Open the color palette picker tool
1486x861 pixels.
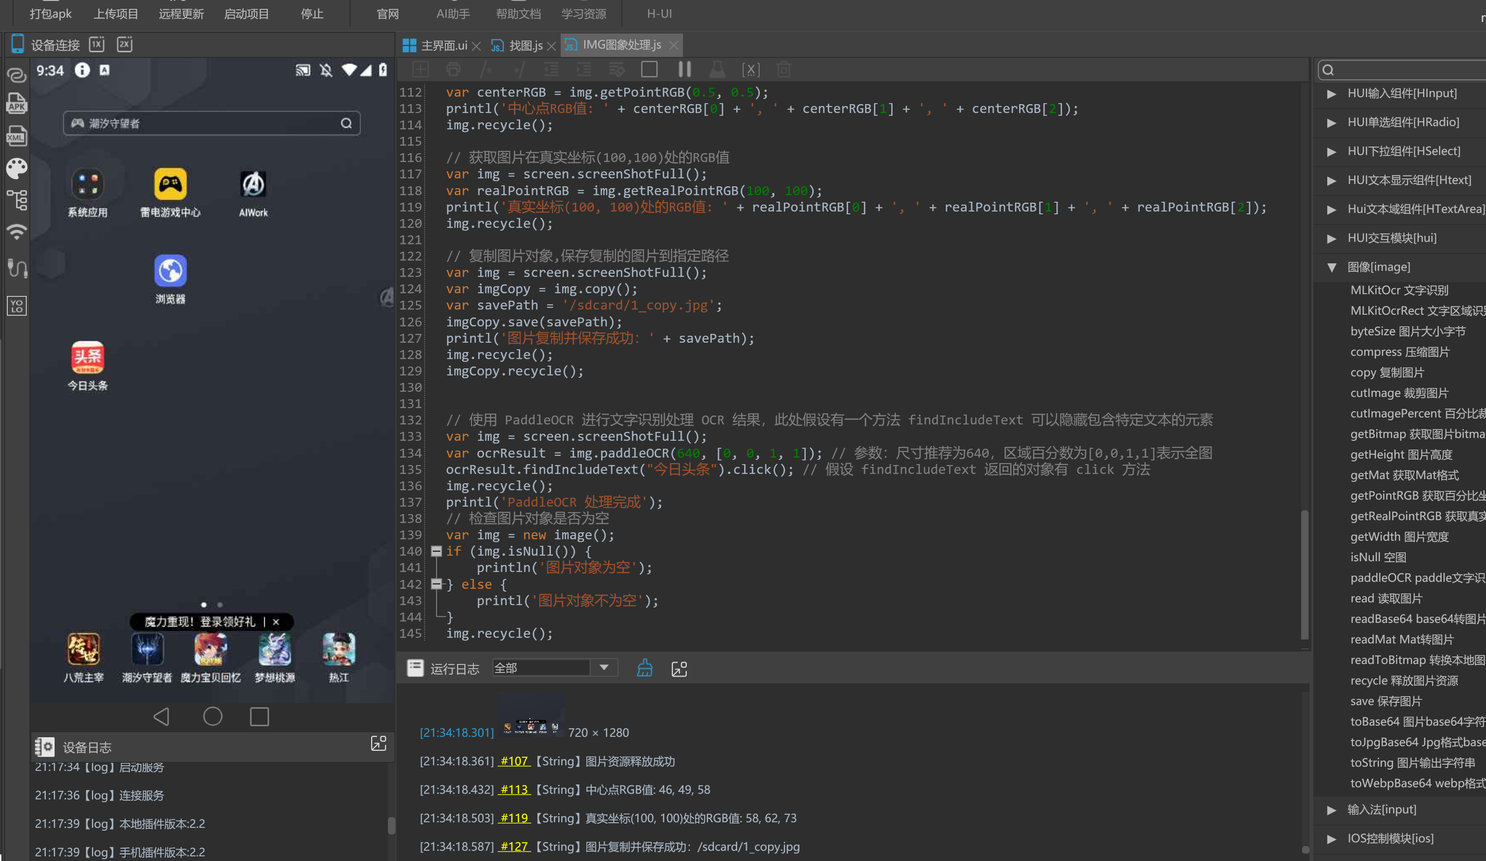click(x=16, y=169)
